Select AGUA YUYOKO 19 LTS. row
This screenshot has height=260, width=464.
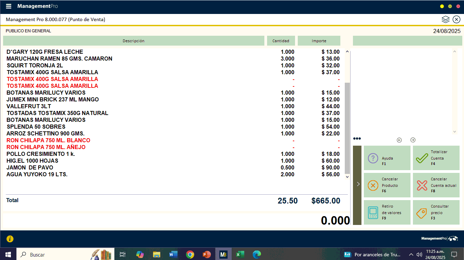[173, 174]
